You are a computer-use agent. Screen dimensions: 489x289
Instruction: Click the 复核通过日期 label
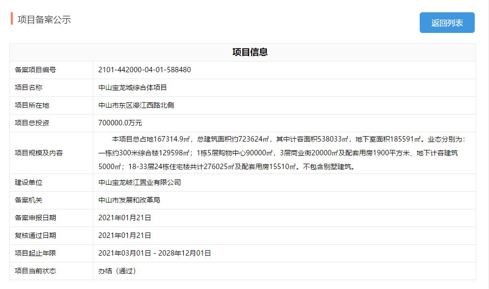[35, 235]
